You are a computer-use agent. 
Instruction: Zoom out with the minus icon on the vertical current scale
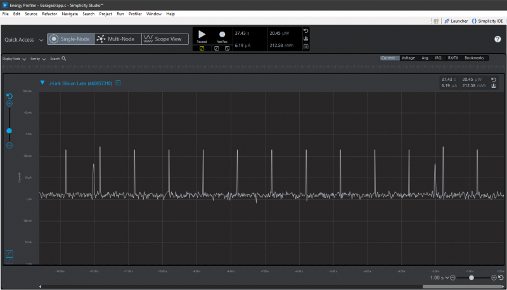[9, 146]
